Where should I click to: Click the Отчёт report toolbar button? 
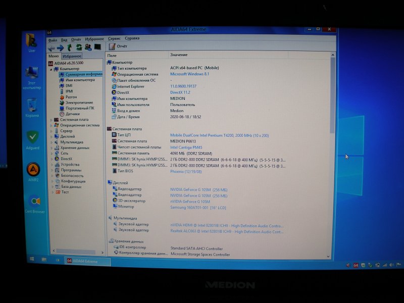[119, 46]
